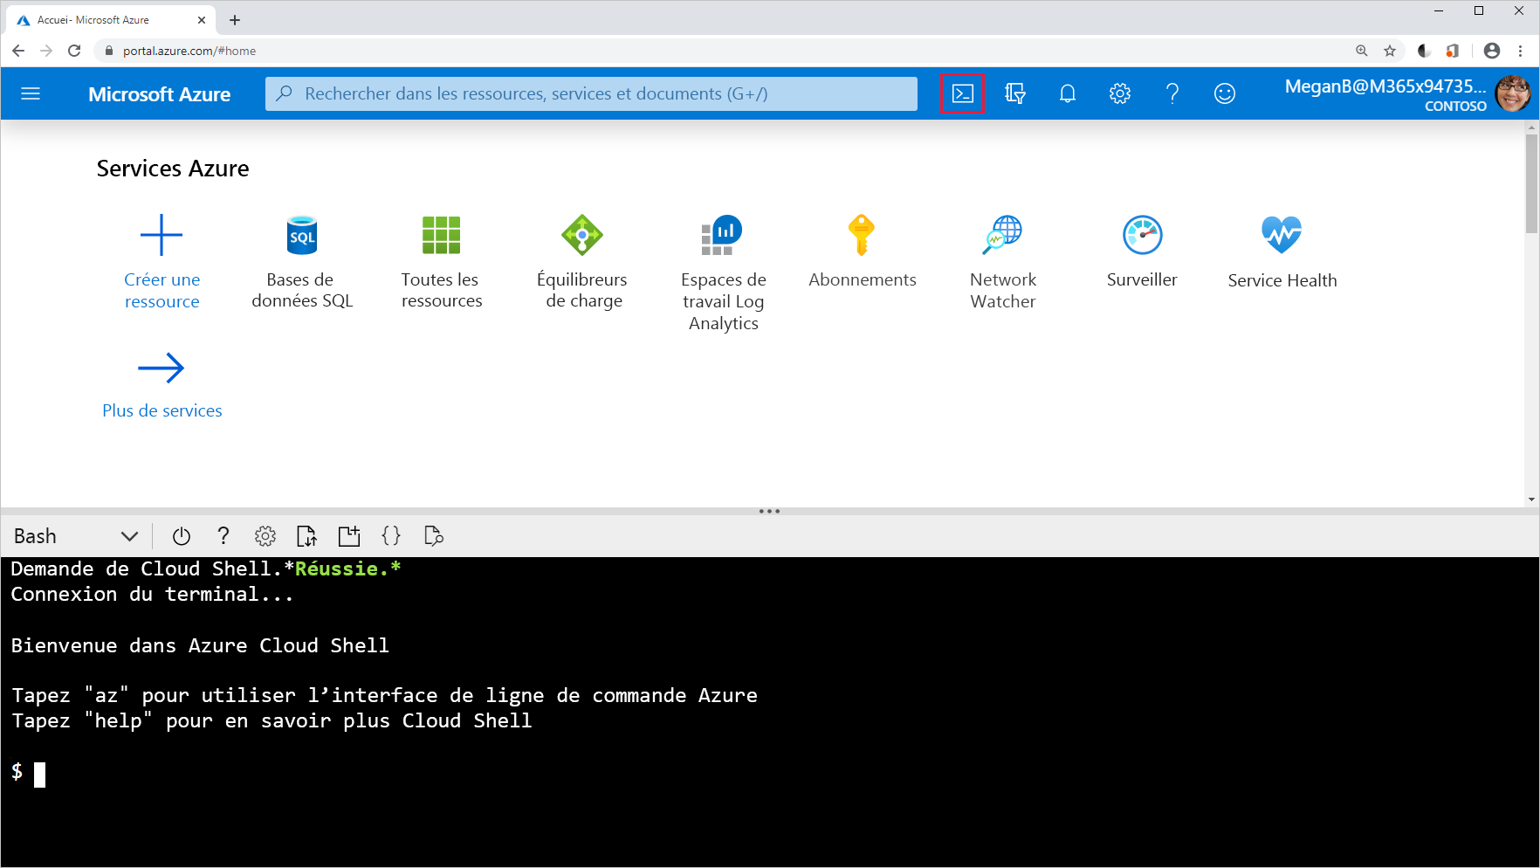The image size is (1540, 868).
Task: Click the Abonnements label
Action: pyautogui.click(x=863, y=279)
